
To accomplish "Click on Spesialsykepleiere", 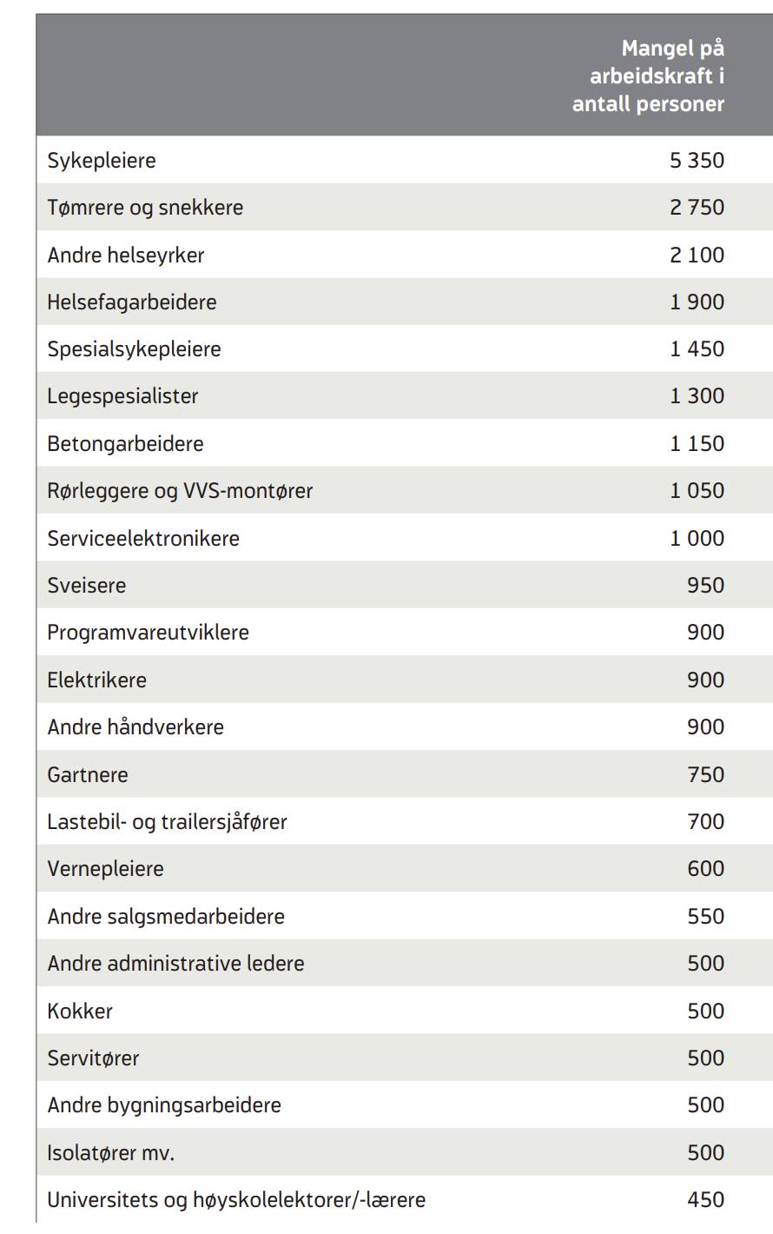I will [134, 349].
